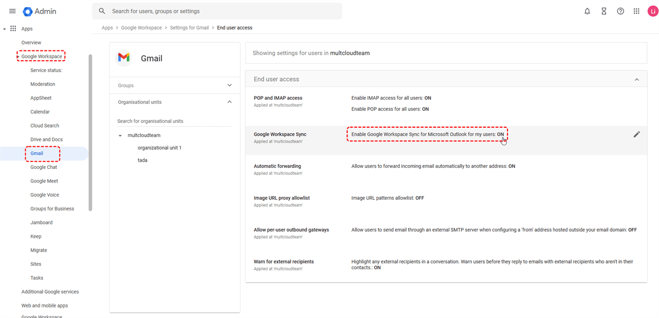Edit Google Workspace Sync setting with pencil icon
This screenshot has height=318, width=659.
tap(636, 134)
